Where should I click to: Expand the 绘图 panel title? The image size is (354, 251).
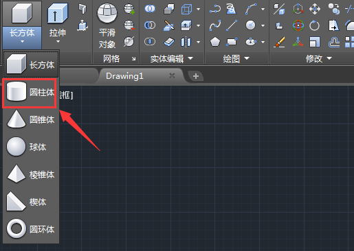click(x=236, y=59)
